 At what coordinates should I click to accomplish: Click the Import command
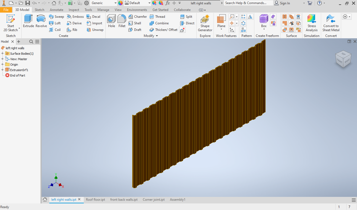coord(94,23)
